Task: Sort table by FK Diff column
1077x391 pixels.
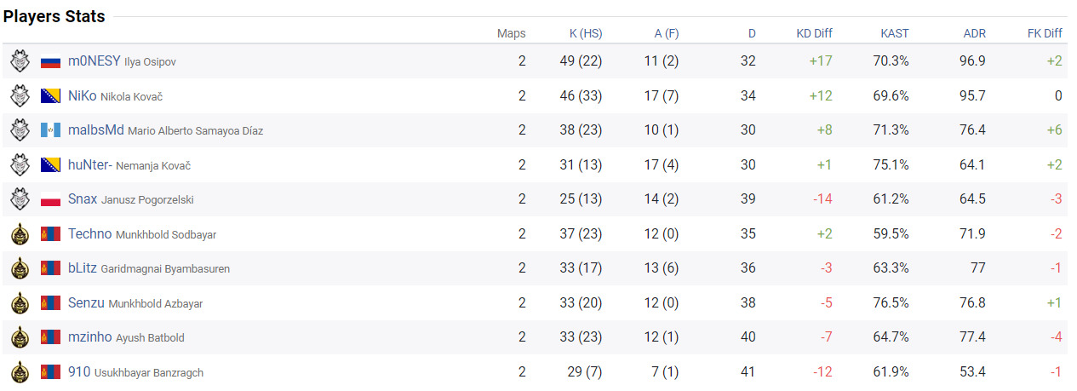Action: [1045, 33]
